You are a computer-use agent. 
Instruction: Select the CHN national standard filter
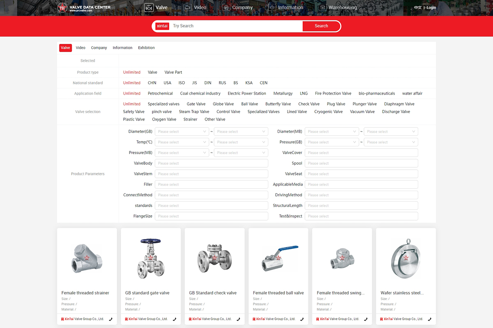152,83
